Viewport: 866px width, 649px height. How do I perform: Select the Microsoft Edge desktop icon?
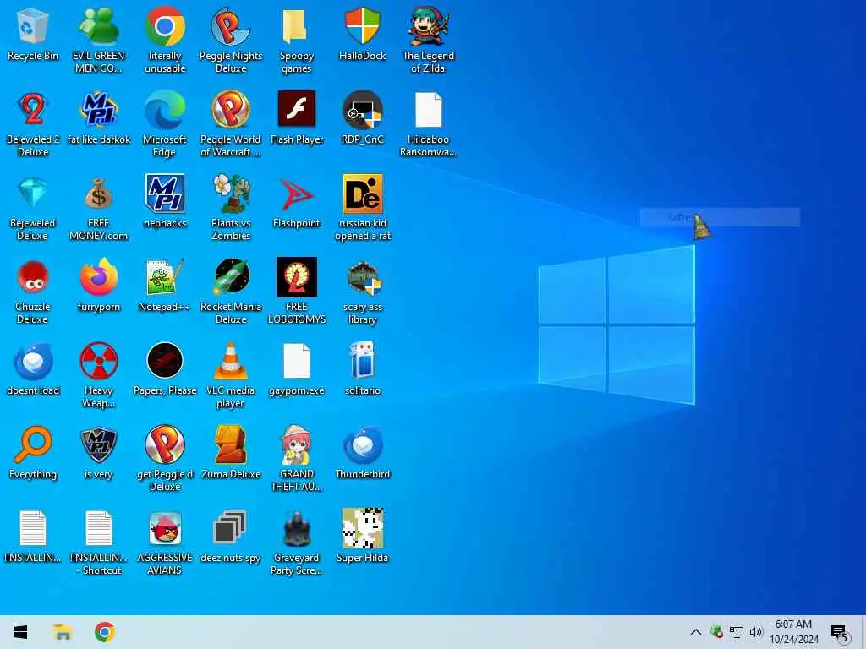click(165, 109)
